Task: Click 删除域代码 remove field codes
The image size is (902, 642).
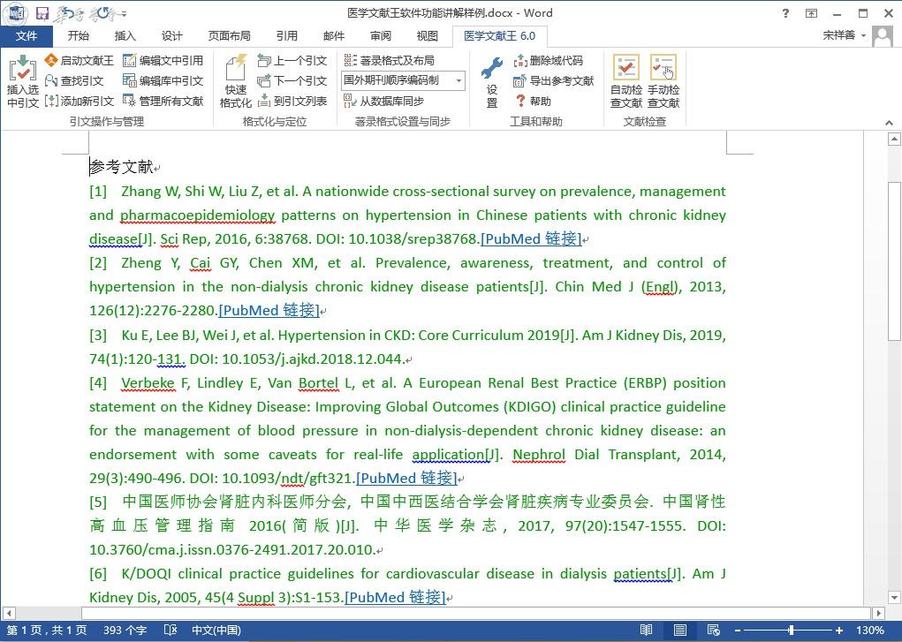Action: [549, 60]
